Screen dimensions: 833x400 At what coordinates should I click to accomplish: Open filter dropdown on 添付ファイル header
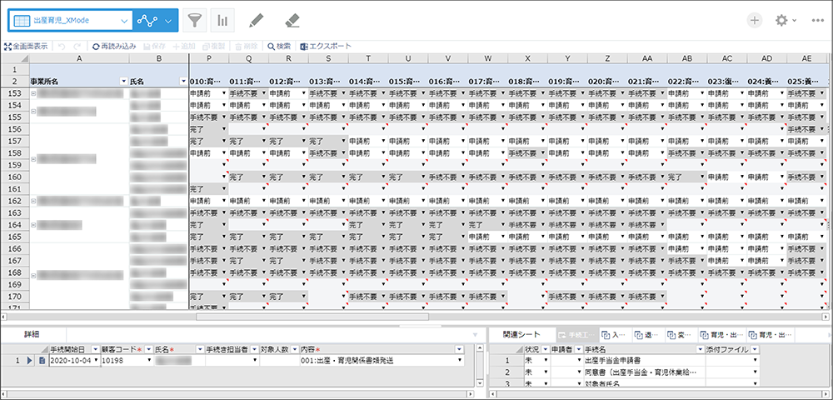755,349
